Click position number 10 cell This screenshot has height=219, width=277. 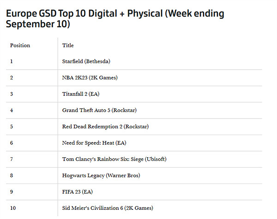(x=13, y=208)
